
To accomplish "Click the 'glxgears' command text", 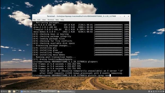I will [x=93, y=62].
